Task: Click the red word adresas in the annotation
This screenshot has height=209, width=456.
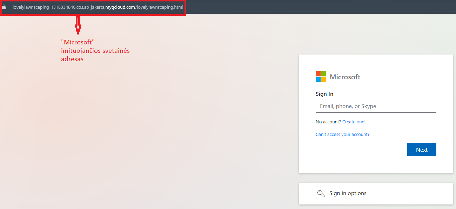Action: point(72,59)
